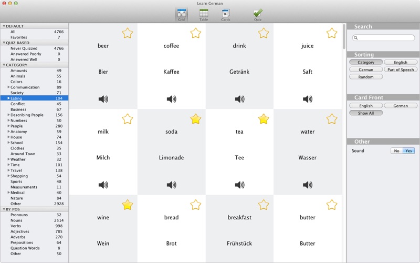Play the sound for drink
420x263 pixels.
point(239,99)
